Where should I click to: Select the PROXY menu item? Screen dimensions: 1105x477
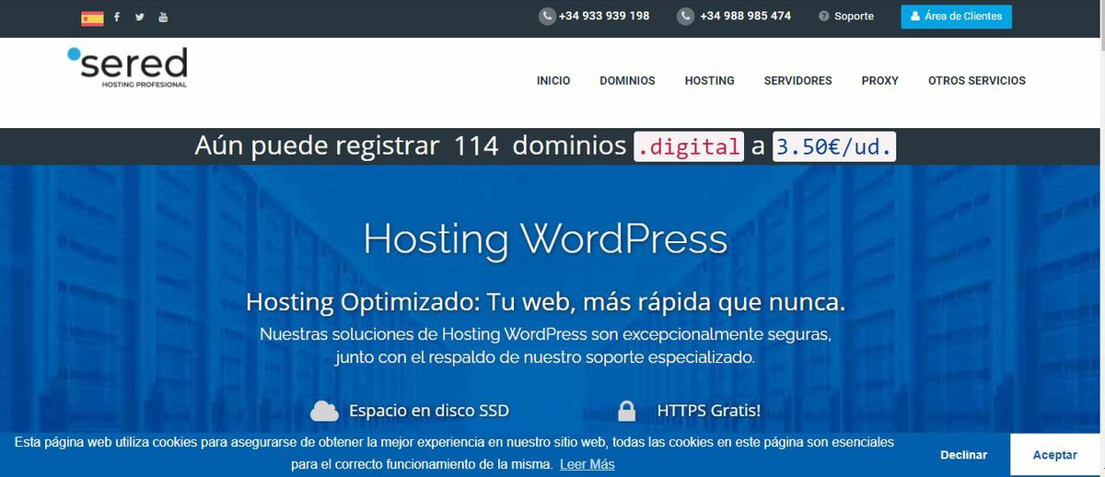tap(879, 81)
